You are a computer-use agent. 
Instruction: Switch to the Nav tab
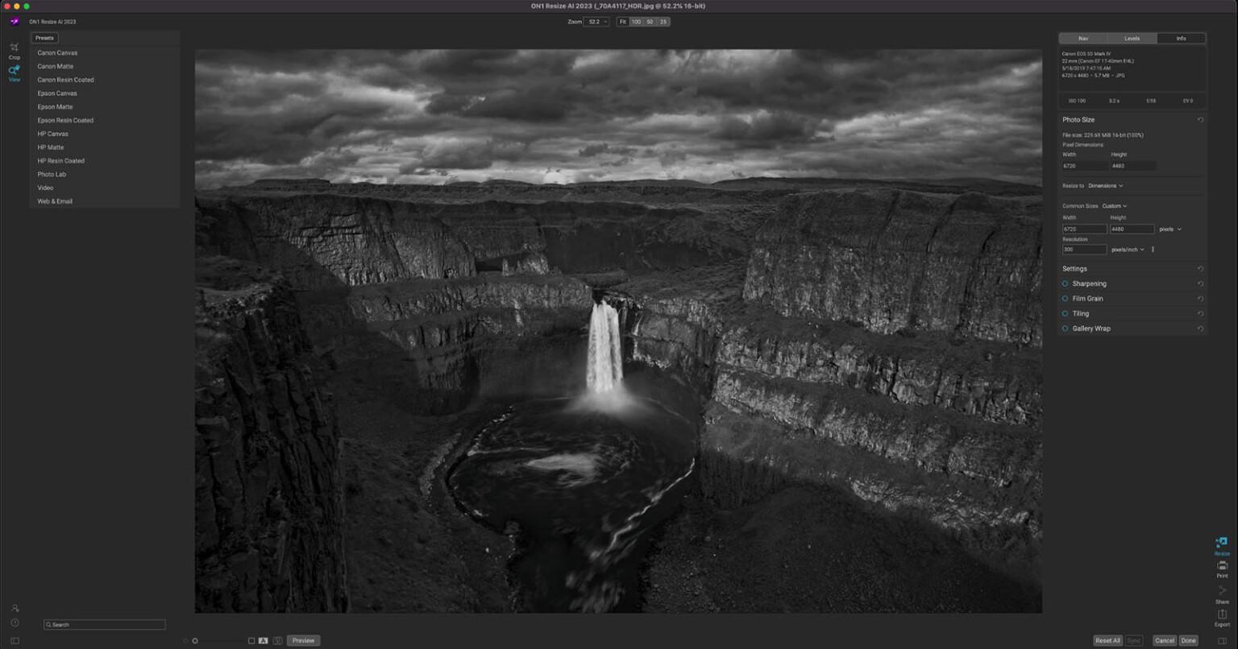(1082, 38)
